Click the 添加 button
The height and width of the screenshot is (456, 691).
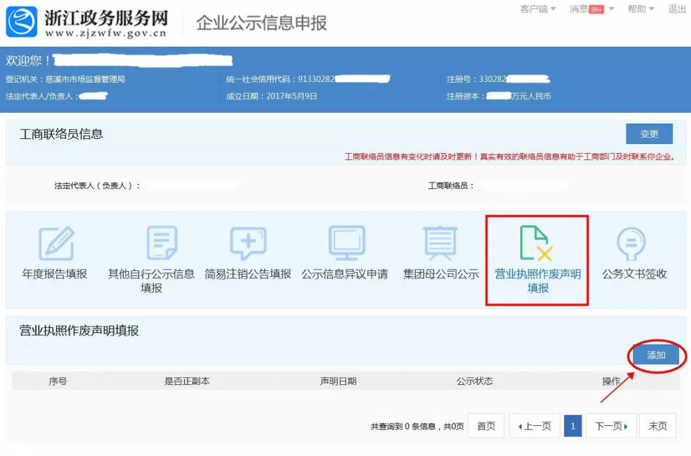[656, 355]
